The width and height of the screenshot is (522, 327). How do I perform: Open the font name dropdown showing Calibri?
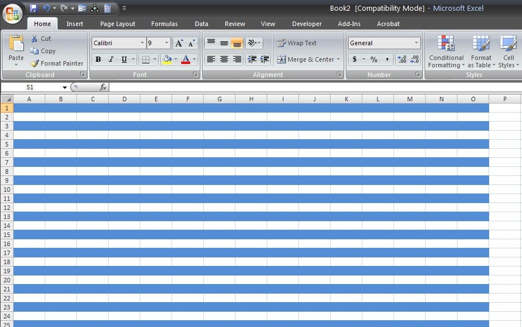click(142, 43)
